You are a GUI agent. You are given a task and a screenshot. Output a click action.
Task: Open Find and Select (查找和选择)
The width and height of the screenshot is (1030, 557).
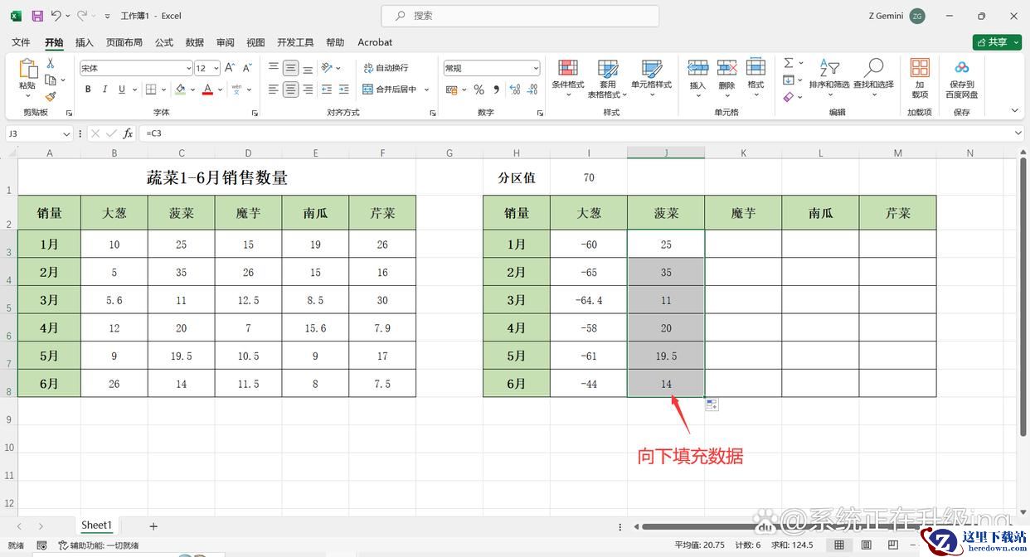[873, 75]
